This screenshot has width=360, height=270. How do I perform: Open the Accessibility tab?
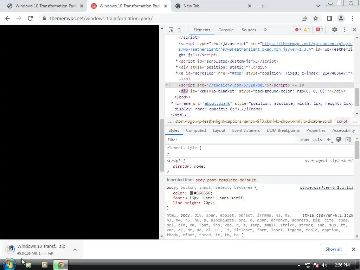(x=343, y=130)
